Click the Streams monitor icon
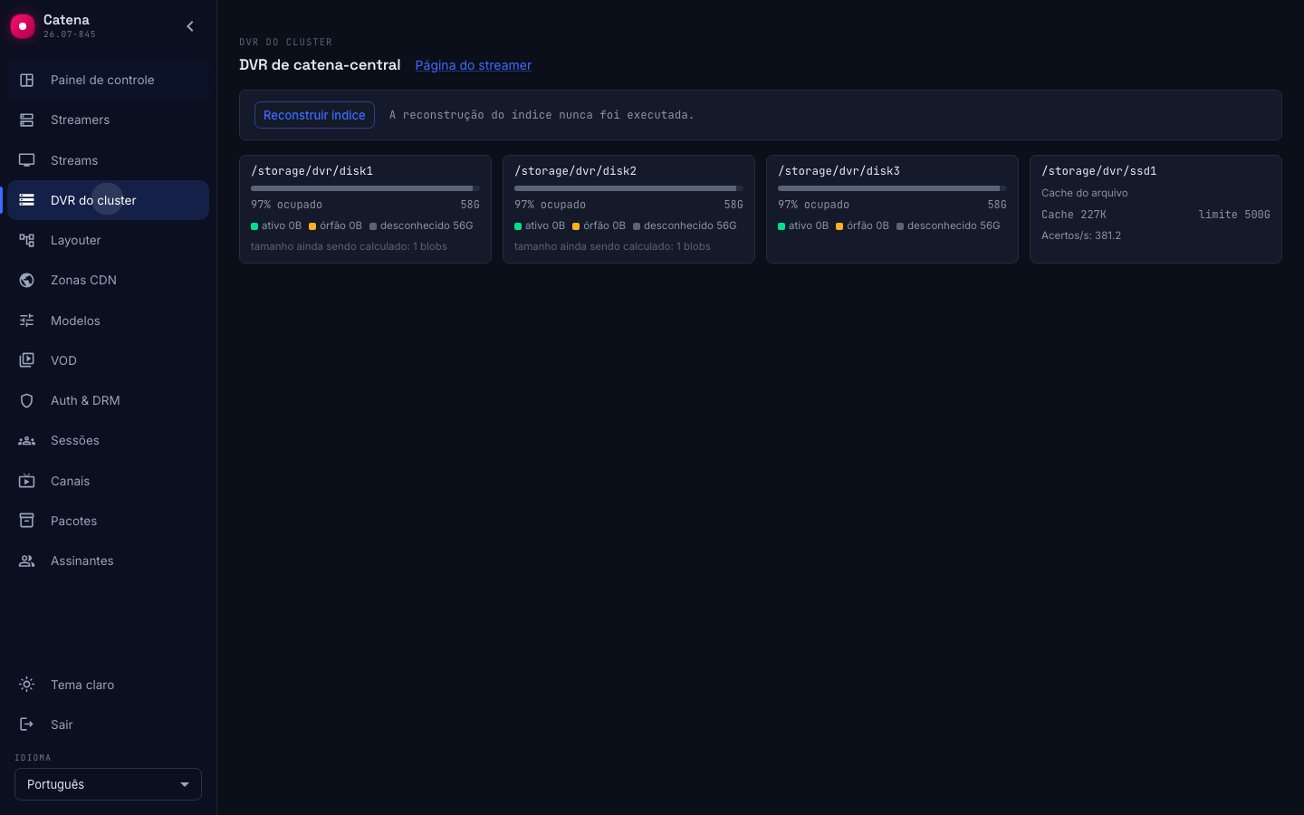The height and width of the screenshot is (815, 1304). (x=27, y=160)
